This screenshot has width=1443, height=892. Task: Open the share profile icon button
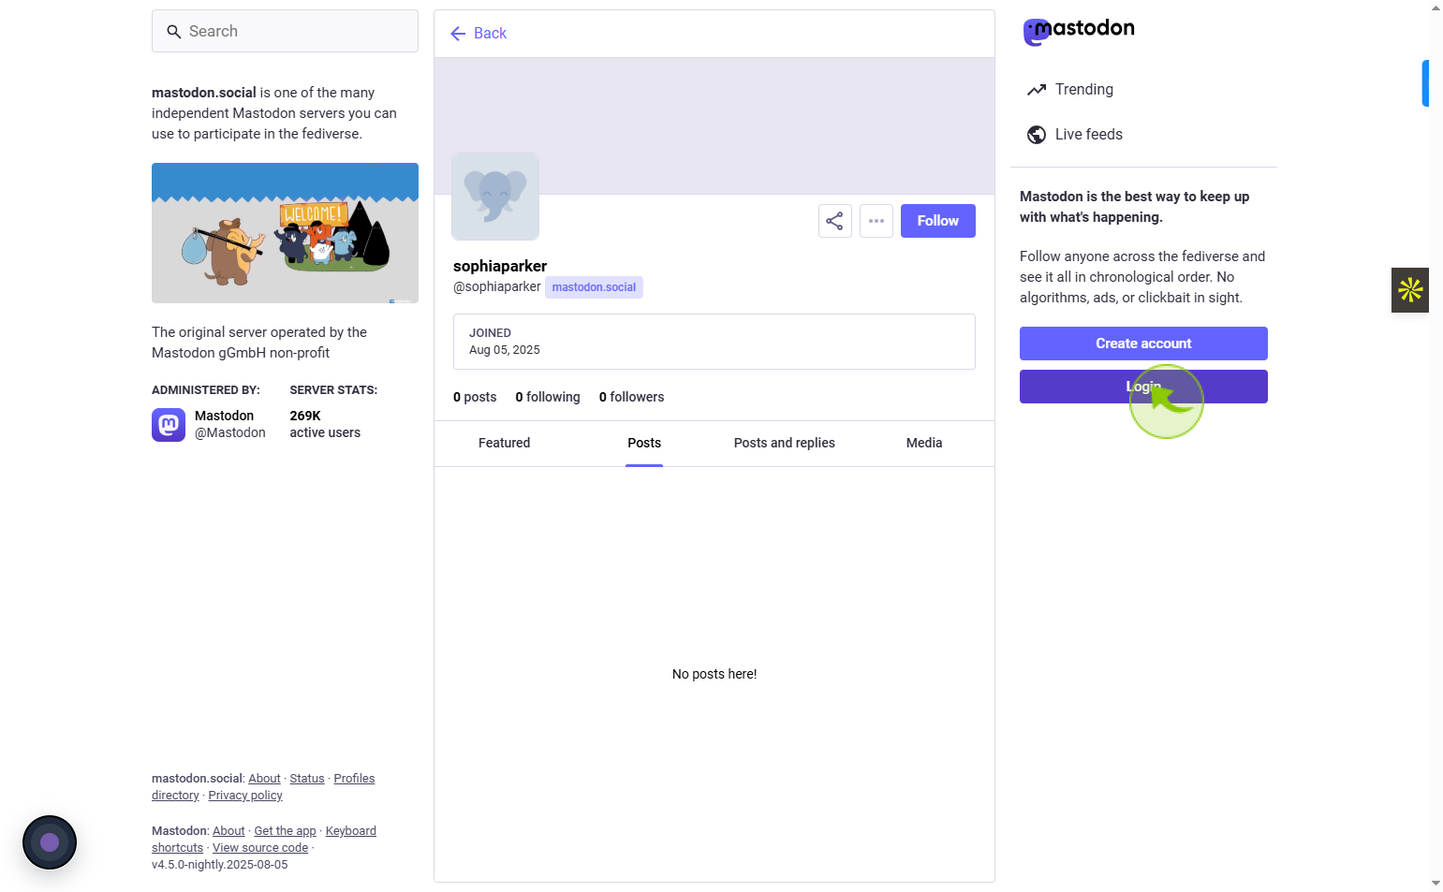pos(834,221)
